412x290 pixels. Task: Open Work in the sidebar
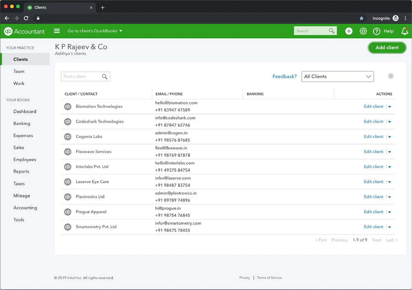pos(19,84)
